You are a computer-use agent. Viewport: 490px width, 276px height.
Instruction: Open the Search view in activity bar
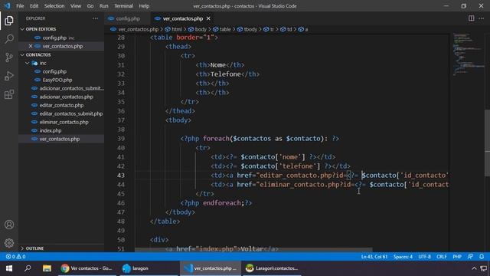(9, 39)
